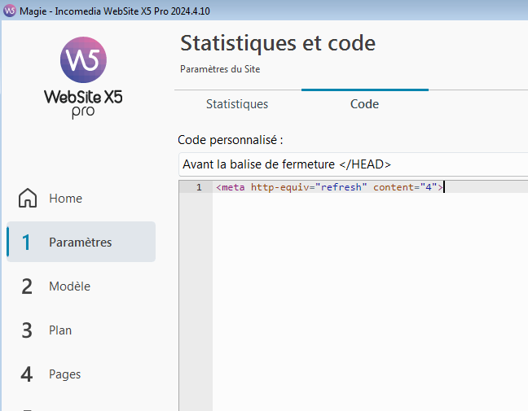This screenshot has width=528, height=411.
Task: Select the step 1 number icon
Action: click(x=27, y=243)
